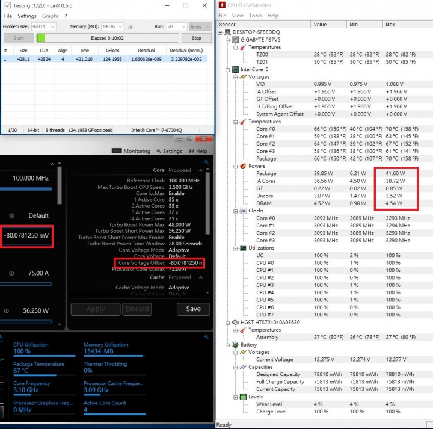Open the Memory (MiB) dropdown in LinX
This screenshot has width=433, height=429.
pyautogui.click(x=120, y=26)
